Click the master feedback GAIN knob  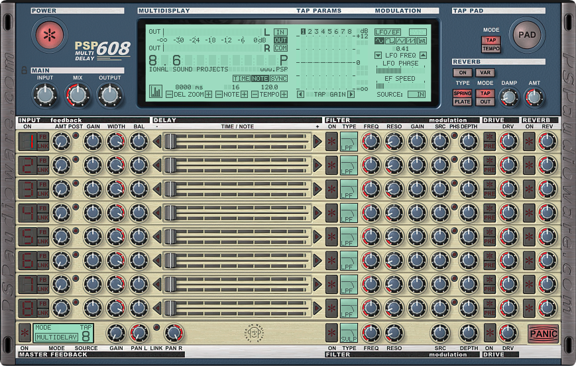(116, 333)
